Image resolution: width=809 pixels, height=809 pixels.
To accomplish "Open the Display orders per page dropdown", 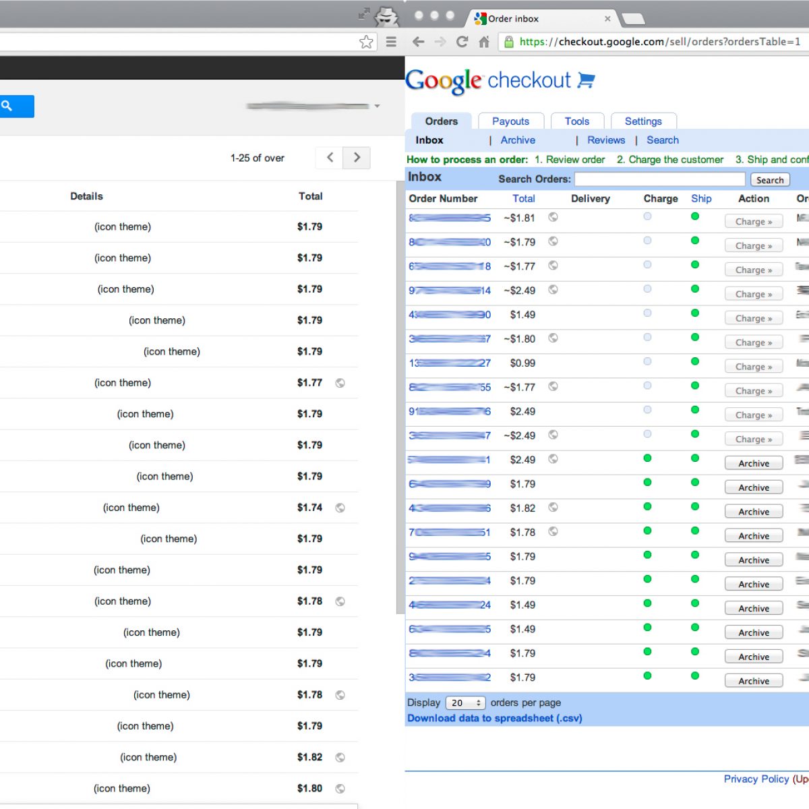I will tap(465, 702).
